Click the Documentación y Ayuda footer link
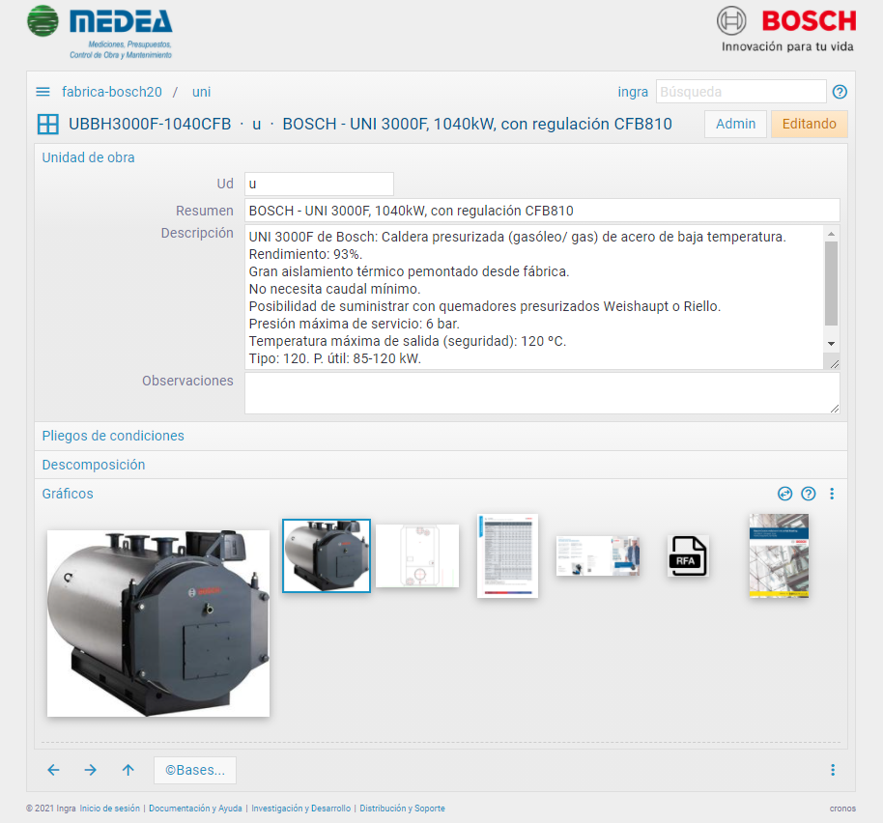 [x=195, y=809]
